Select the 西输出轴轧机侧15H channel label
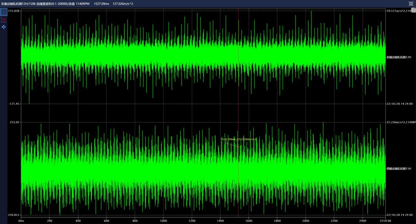The height and width of the screenshot is (224, 416). tap(399, 168)
